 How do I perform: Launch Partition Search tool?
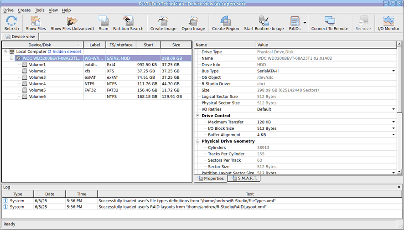pyautogui.click(x=128, y=23)
